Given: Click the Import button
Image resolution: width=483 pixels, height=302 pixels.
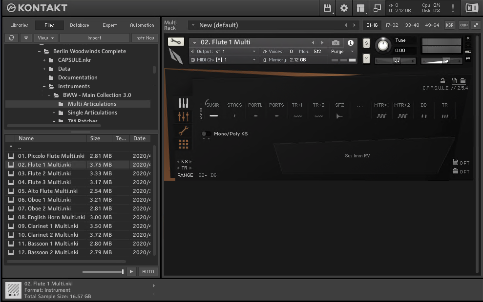Looking at the screenshot, I should click(94, 38).
